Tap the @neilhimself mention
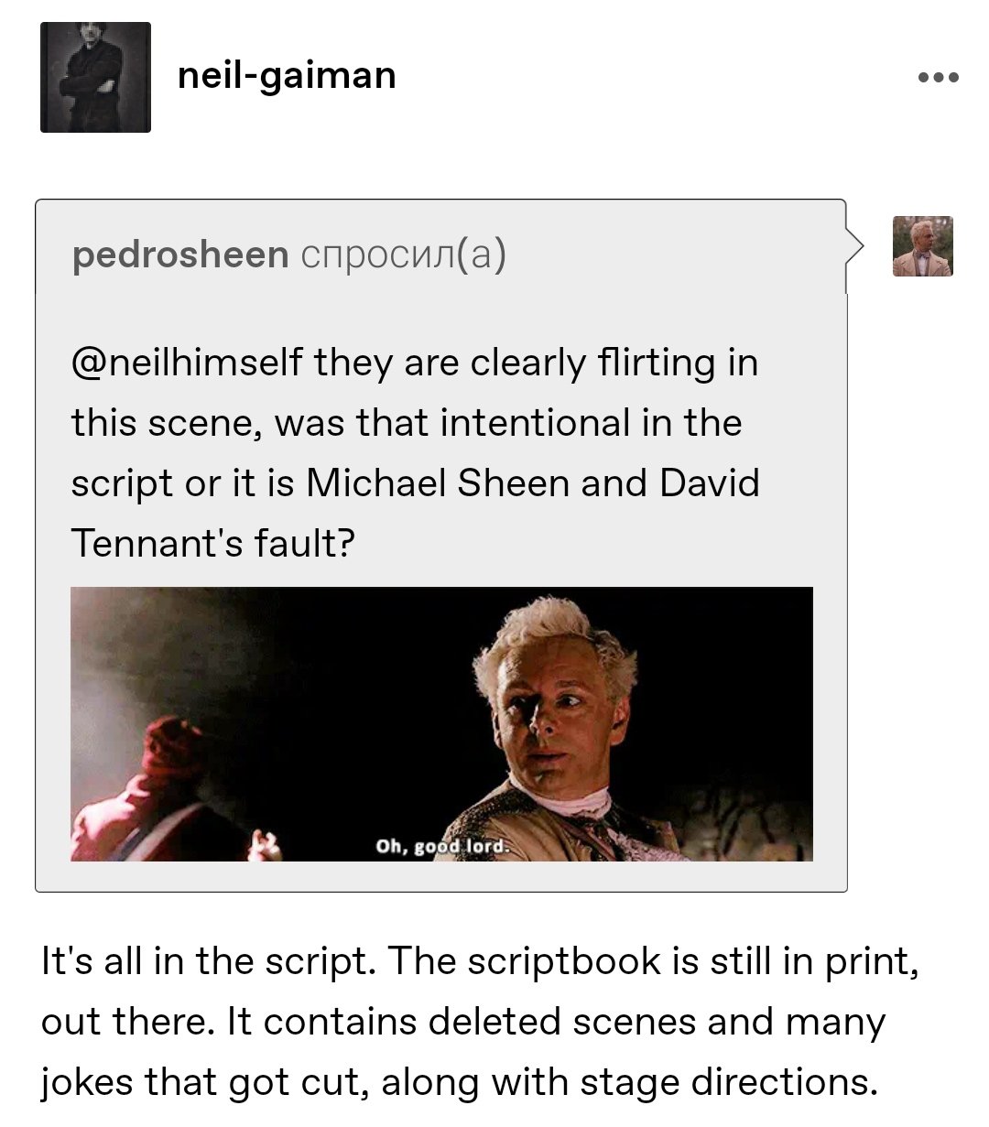Viewport: 989px width, 1127px height. point(187,363)
